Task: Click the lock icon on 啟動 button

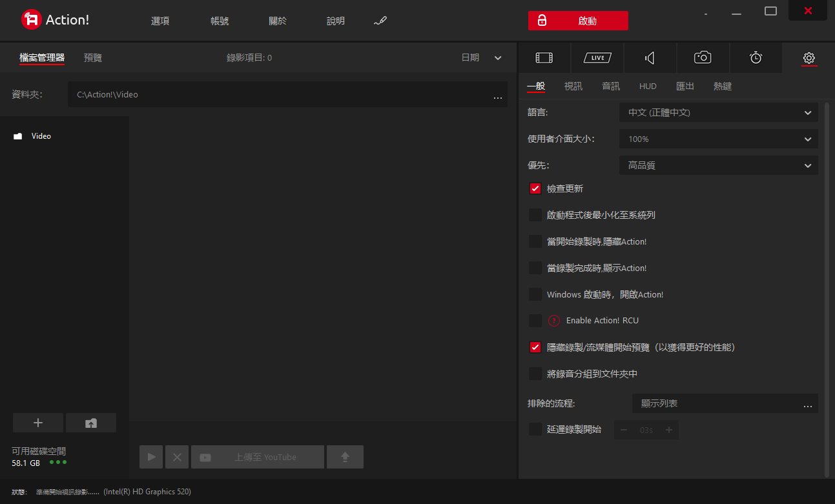Action: click(x=542, y=21)
